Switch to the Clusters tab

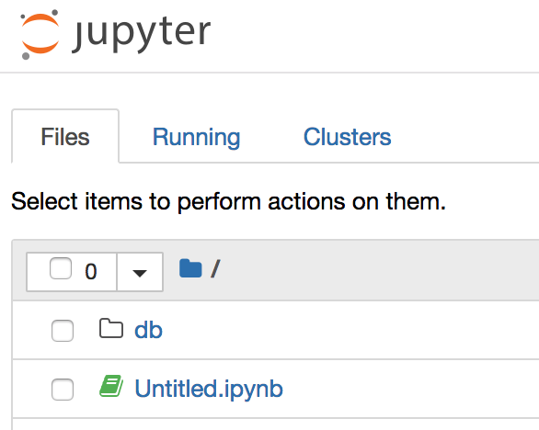[347, 137]
